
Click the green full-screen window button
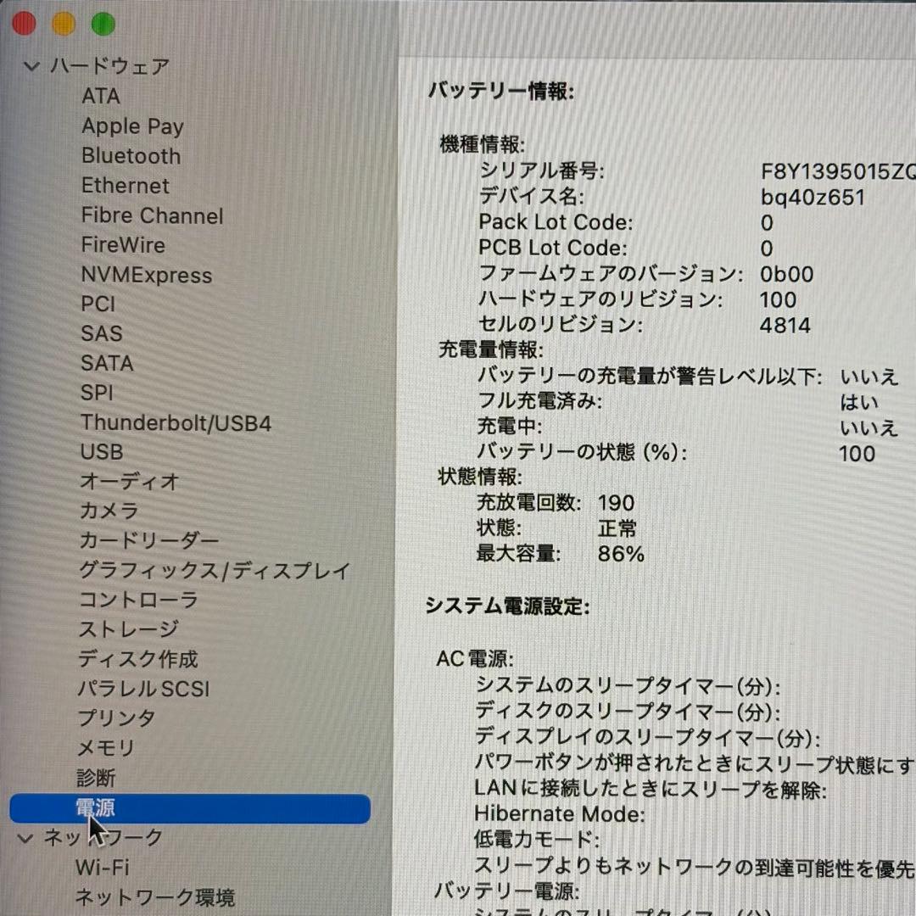click(x=103, y=23)
